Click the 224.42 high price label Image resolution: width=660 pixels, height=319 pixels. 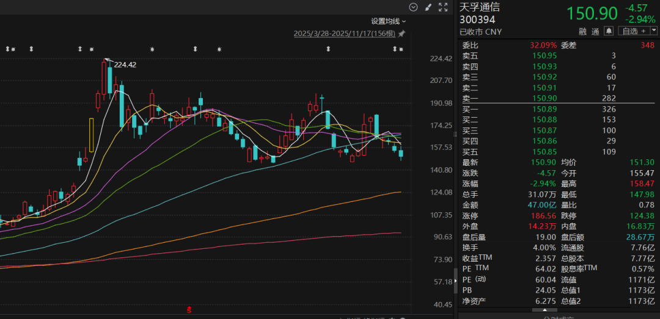(x=125, y=65)
